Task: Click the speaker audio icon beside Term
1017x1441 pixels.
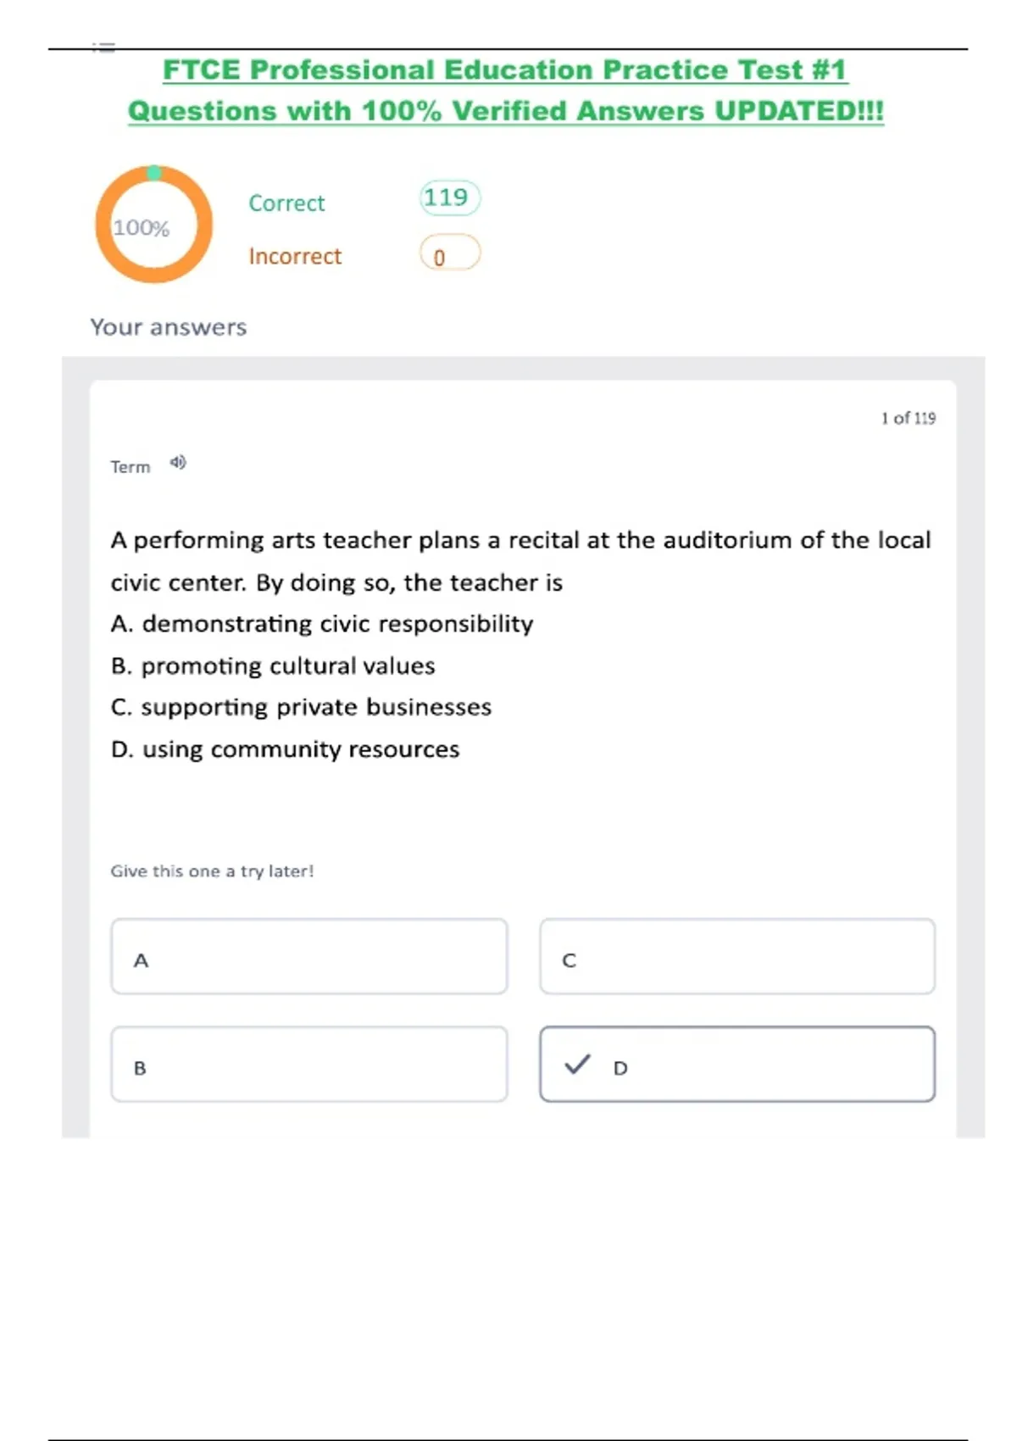Action: [x=178, y=463]
